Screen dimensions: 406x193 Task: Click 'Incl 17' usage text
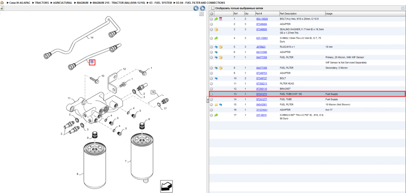coord(329,110)
